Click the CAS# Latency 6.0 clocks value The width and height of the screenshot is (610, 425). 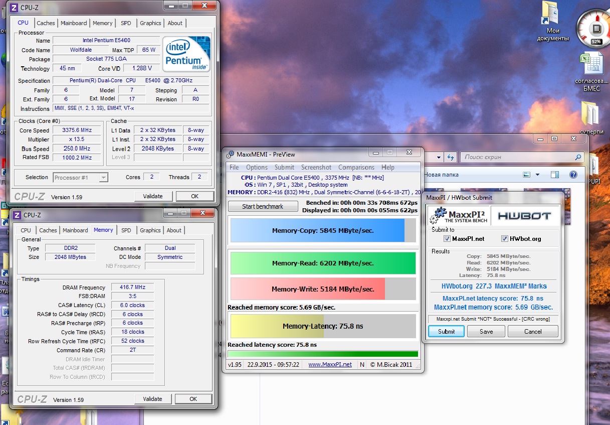[x=132, y=305]
